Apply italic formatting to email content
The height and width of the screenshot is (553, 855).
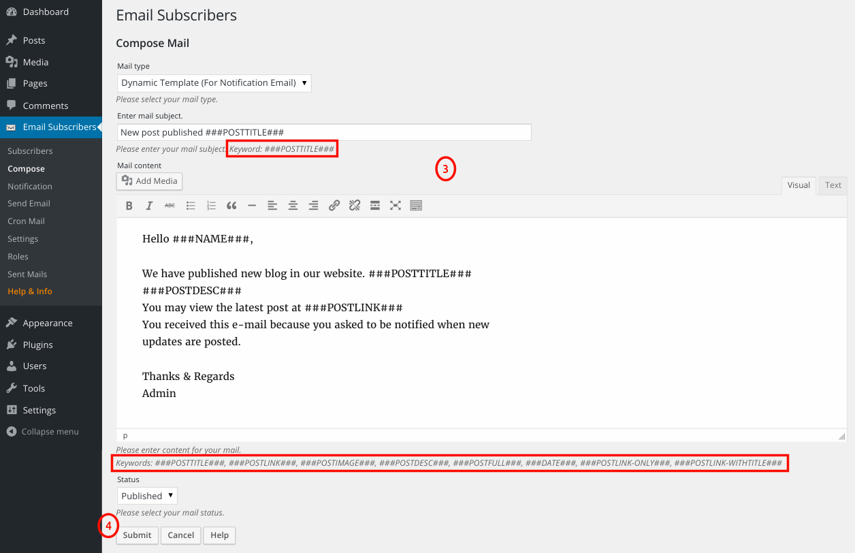click(x=149, y=205)
